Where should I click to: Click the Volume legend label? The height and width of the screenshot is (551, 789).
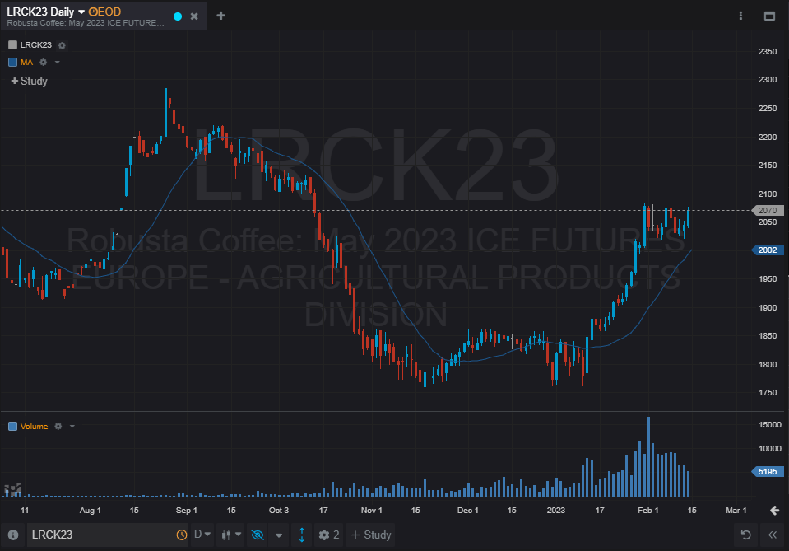pos(35,426)
